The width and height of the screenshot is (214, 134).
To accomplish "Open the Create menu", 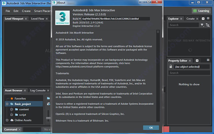I will 26,11.
